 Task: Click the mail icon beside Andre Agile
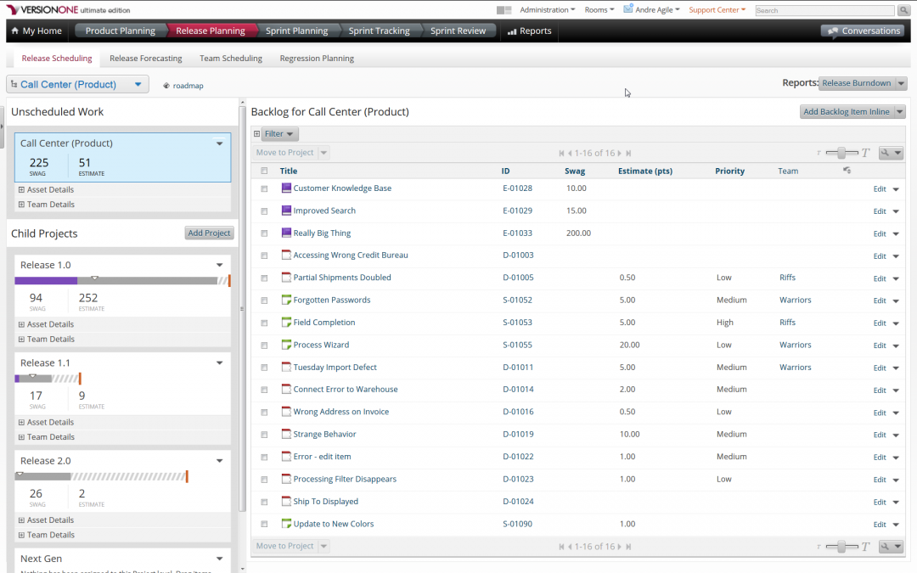[628, 8]
